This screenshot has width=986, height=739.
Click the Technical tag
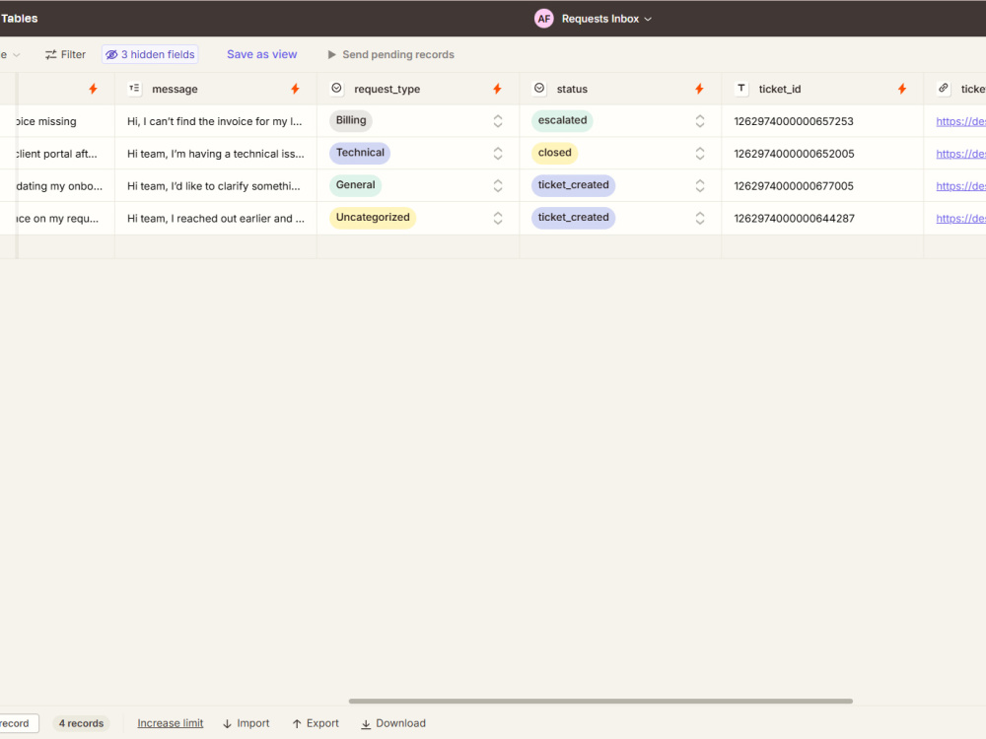[360, 153]
